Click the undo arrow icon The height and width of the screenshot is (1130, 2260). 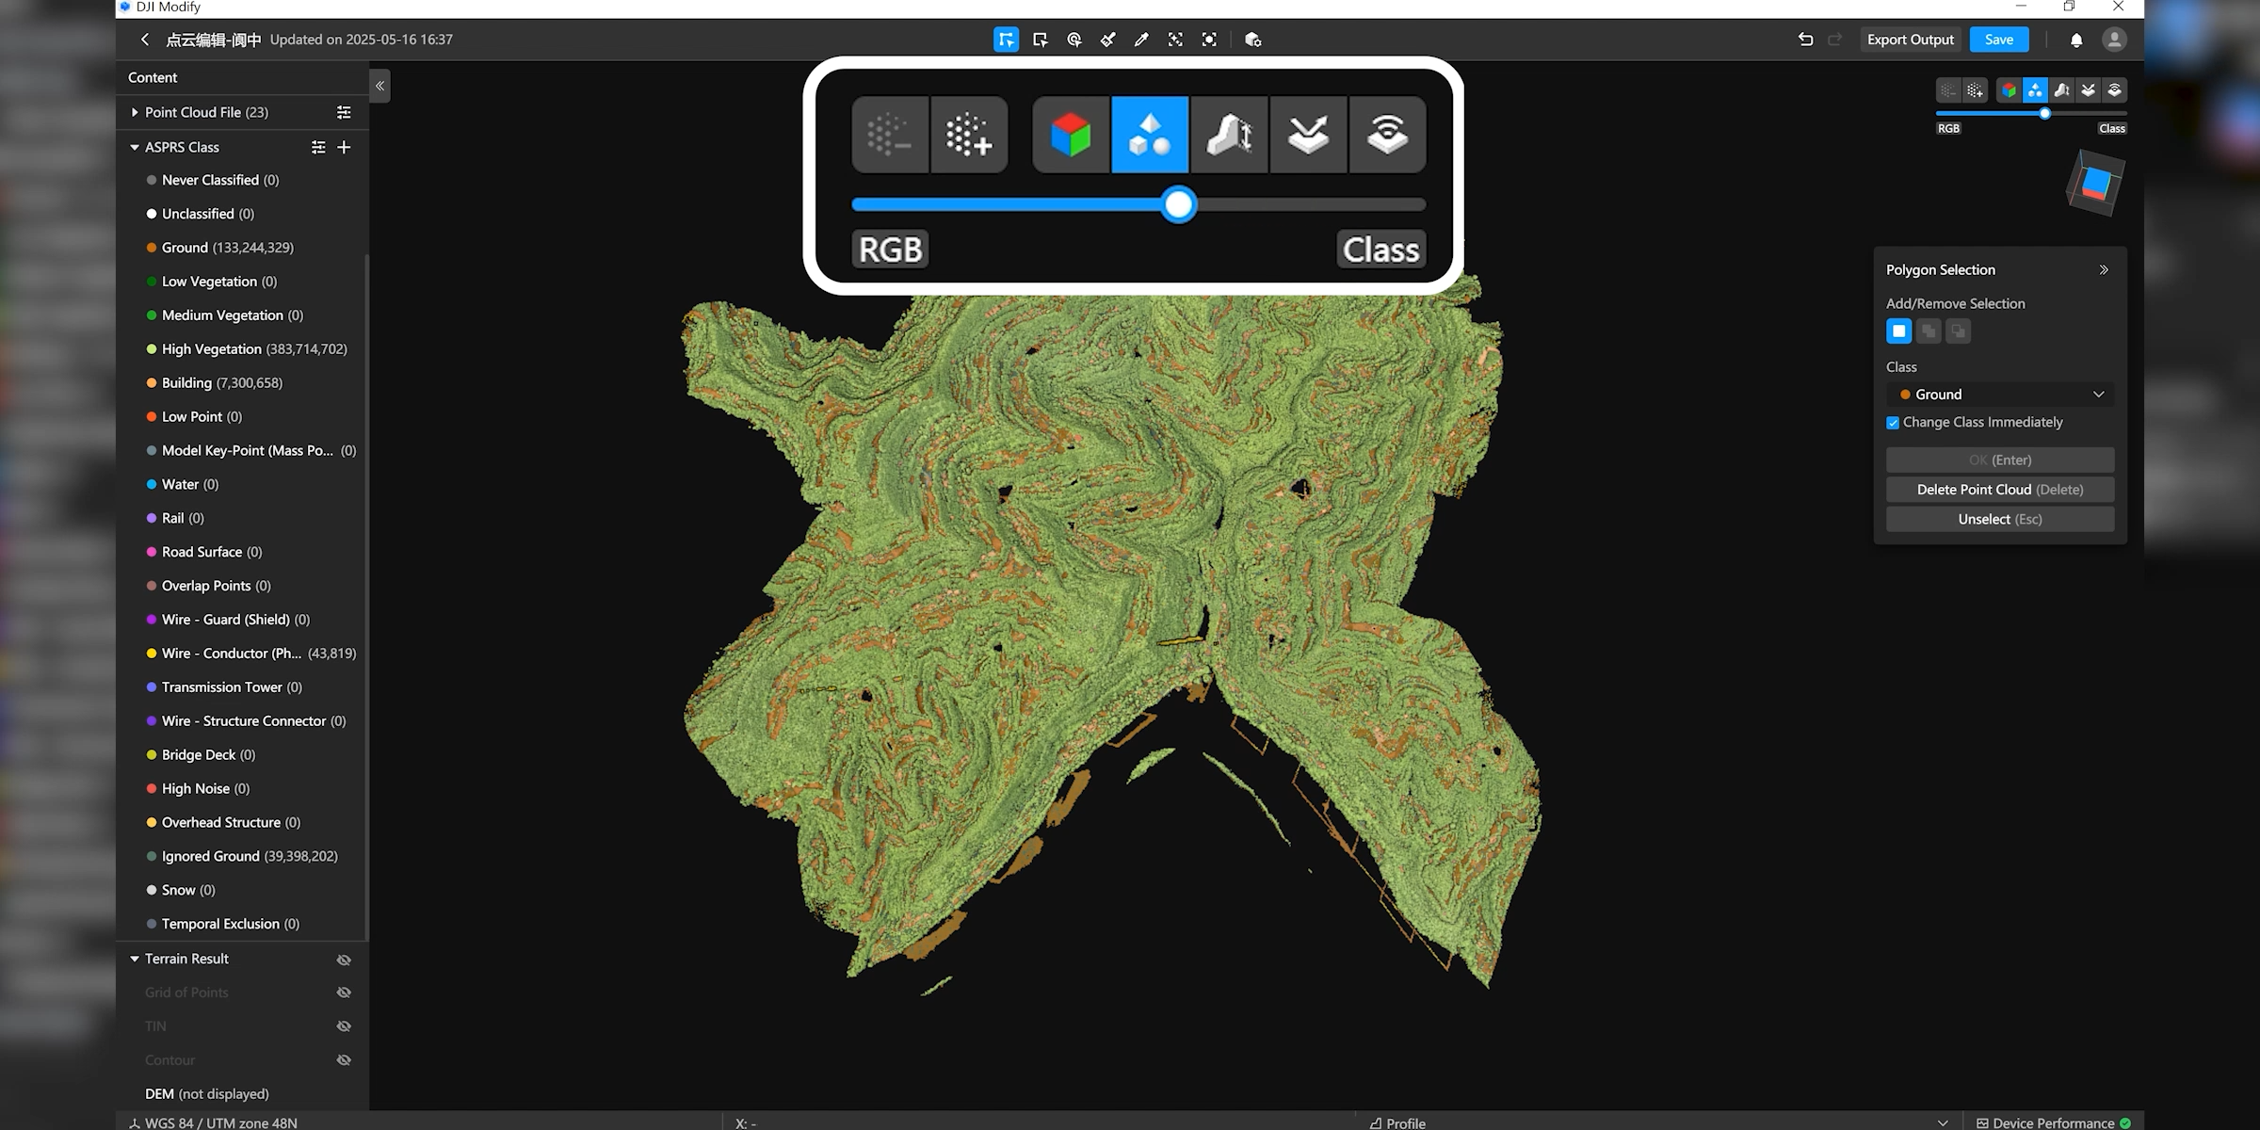point(1804,40)
